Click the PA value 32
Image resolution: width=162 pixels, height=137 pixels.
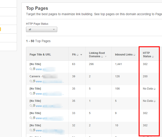[x=73, y=125]
